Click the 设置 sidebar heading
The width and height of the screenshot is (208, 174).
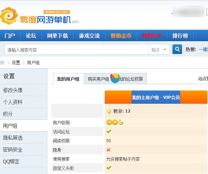pyautogui.click(x=9, y=76)
